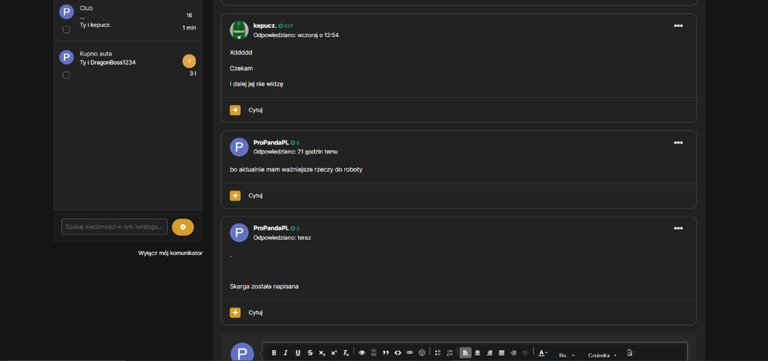Open options menu on the 'teraz' reply
Image resolution: width=768 pixels, height=361 pixels.
[678, 228]
